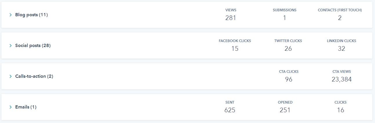The image size is (375, 123).
Task: Click the CTA Clicks value 96
Action: click(289, 79)
